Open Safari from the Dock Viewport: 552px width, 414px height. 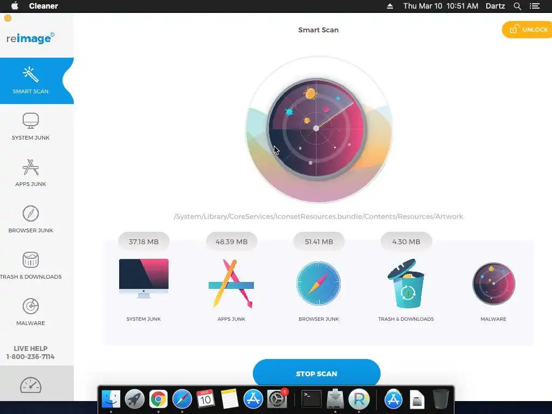click(182, 399)
